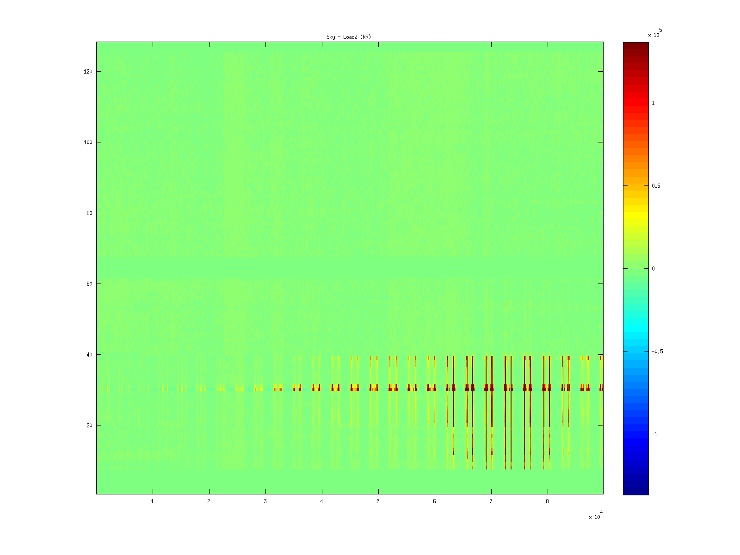Viewport: 740px width, 555px height.
Task: Click the colorbar tick label -0.5
Action: pyautogui.click(x=657, y=351)
